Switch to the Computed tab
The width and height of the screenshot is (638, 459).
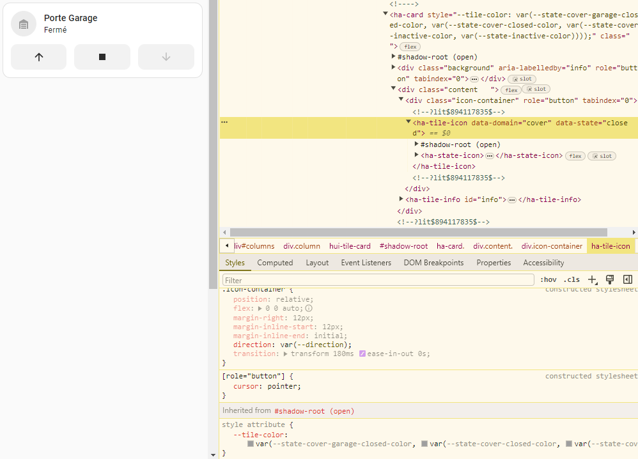[x=275, y=263]
